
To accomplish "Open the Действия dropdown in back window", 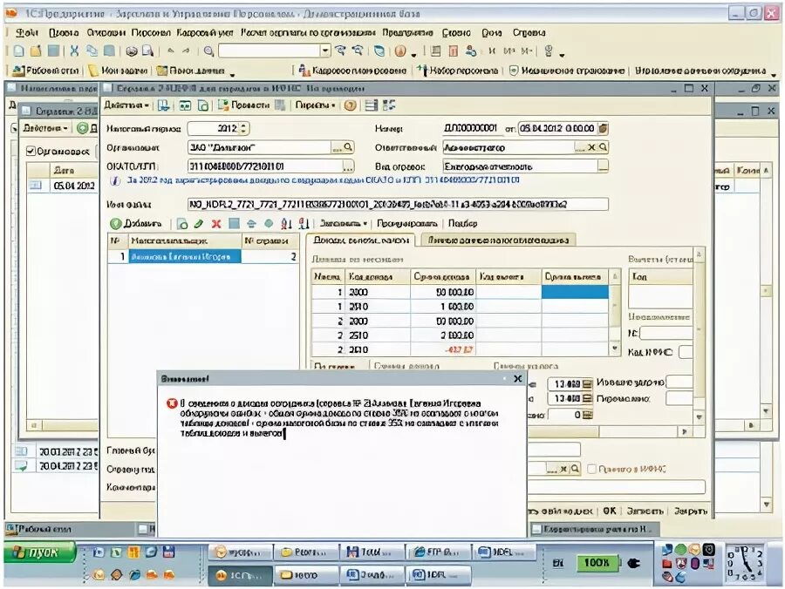I will coord(45,128).
